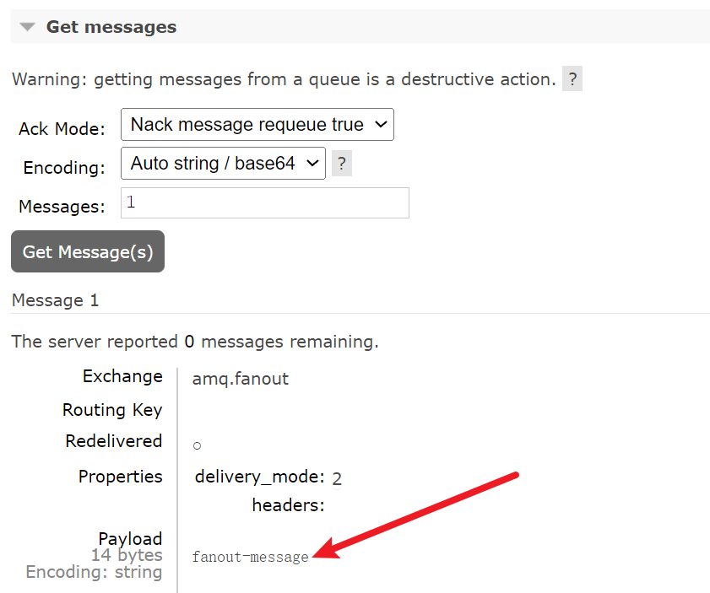Click the Payload label

click(130, 538)
